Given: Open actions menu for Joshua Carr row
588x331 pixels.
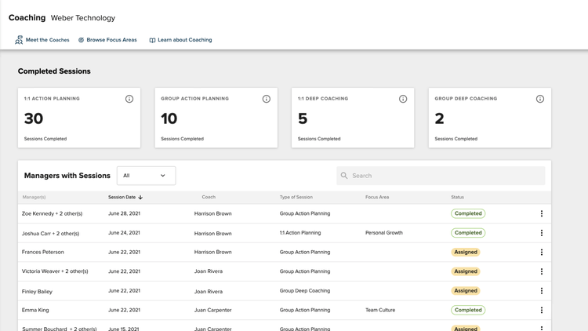Looking at the screenshot, I should click(542, 233).
